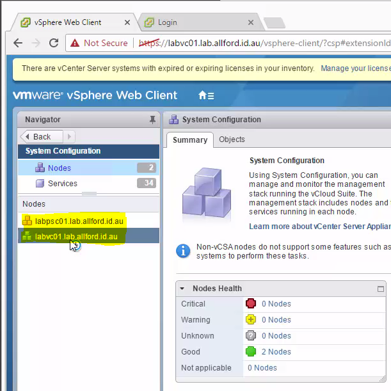Open the vSphere home menu icon
391x391 pixels.
pyautogui.click(x=206, y=95)
